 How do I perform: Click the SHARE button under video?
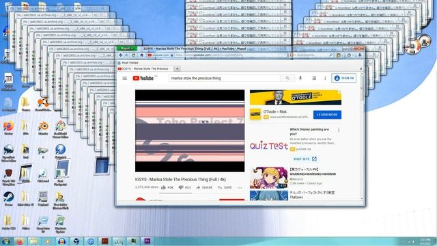204,187
